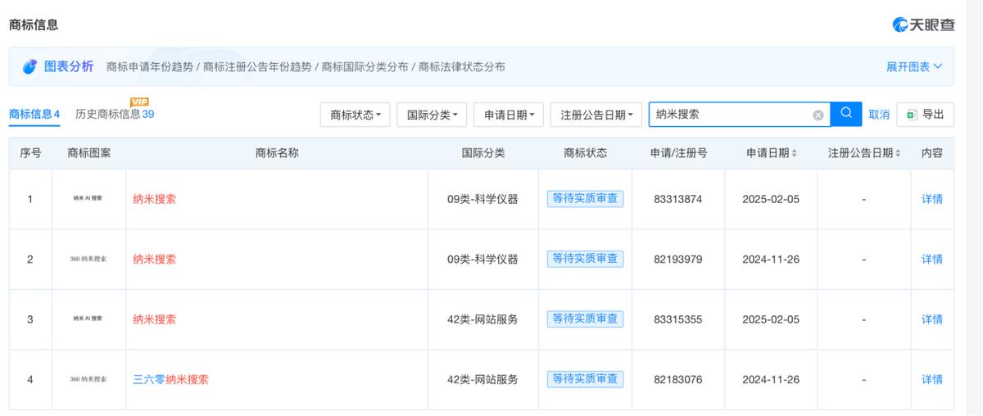Screen dimensions: 983x416
Task: Open 详情 for the first trademark row
Action: coord(931,199)
